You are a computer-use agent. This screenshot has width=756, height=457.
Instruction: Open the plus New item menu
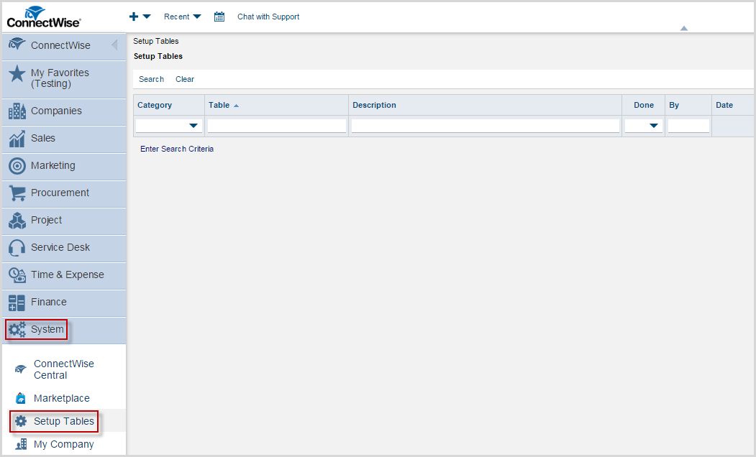tap(140, 17)
